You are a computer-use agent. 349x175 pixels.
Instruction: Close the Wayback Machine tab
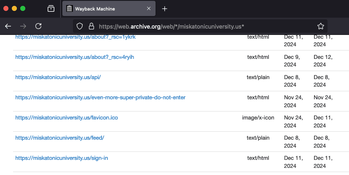click(149, 8)
